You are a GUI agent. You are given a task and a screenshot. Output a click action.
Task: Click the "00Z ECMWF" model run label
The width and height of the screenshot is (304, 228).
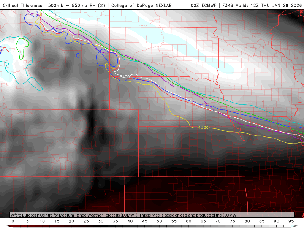pyautogui.click(x=203, y=6)
